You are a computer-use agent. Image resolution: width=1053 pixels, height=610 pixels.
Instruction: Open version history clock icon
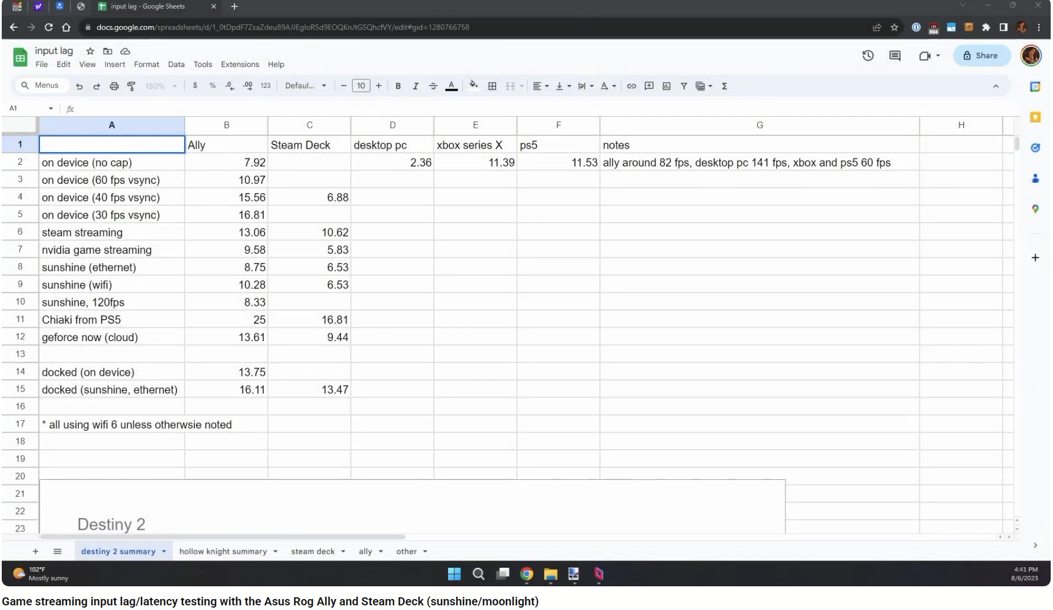pos(868,56)
